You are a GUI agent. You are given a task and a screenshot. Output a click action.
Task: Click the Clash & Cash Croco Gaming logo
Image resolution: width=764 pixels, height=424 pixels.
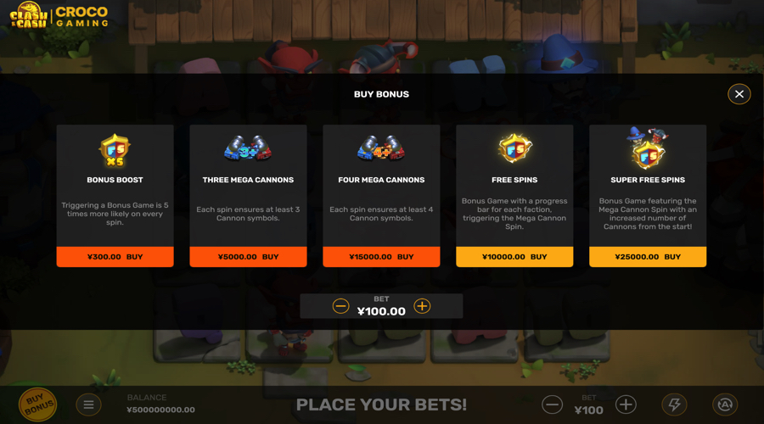click(59, 15)
